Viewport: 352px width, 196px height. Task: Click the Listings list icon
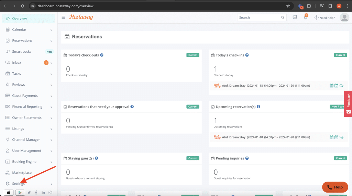[x=8, y=128]
